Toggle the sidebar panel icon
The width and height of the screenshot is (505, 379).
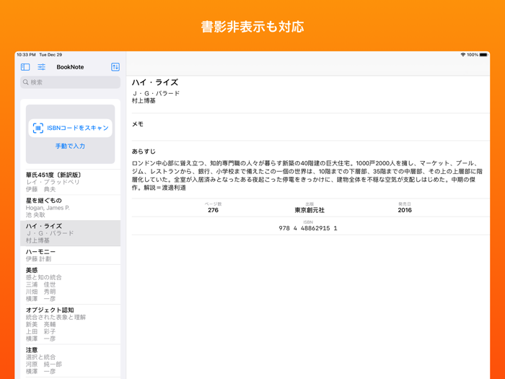(25, 67)
